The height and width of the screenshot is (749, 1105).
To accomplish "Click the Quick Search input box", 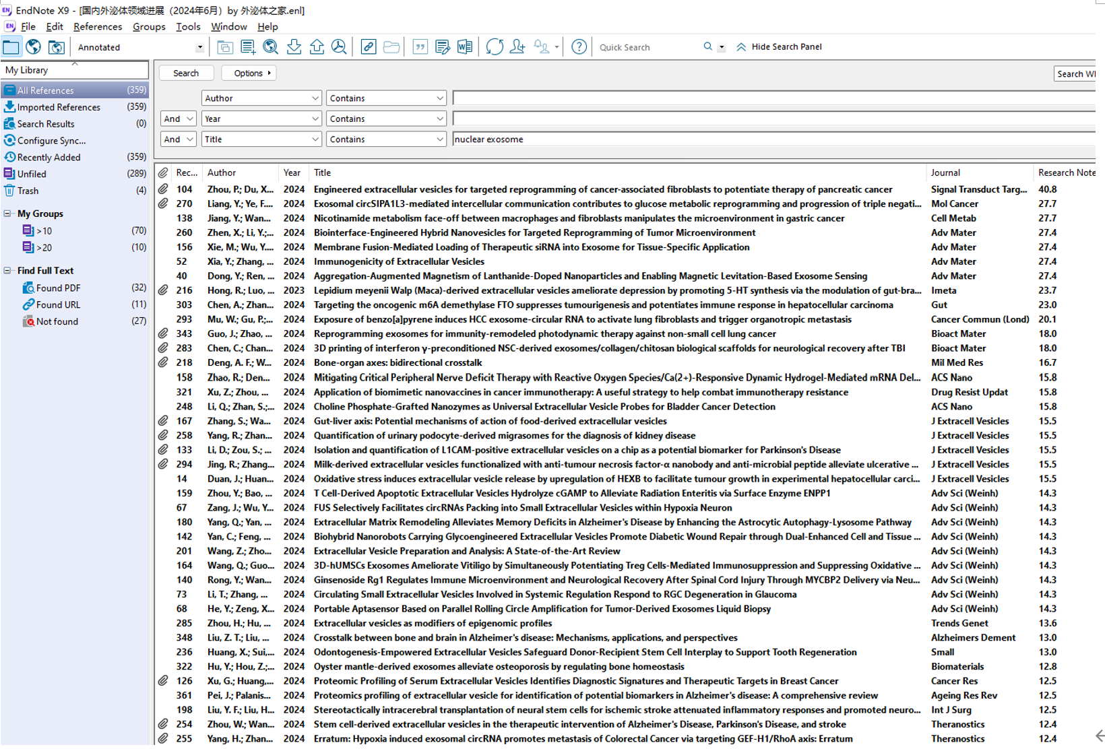I will [648, 48].
